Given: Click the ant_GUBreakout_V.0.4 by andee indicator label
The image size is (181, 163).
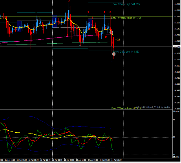Looking at the screenshot, I should pos(153,107).
